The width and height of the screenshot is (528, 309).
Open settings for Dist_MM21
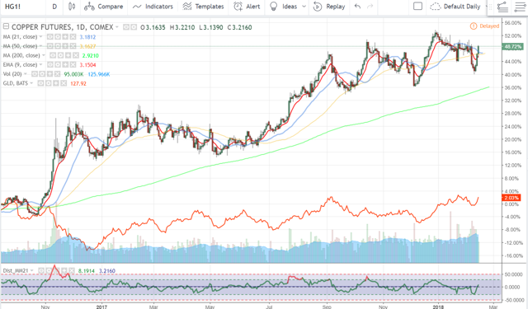pos(49,270)
